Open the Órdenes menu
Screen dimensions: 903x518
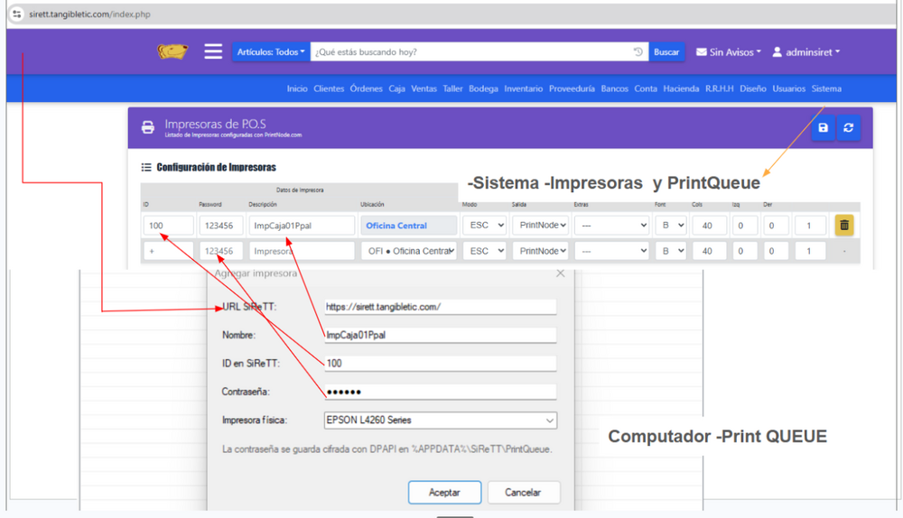(367, 88)
